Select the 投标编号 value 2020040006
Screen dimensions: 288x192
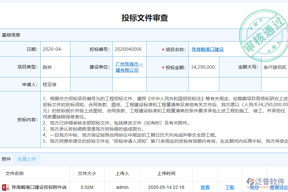point(129,49)
